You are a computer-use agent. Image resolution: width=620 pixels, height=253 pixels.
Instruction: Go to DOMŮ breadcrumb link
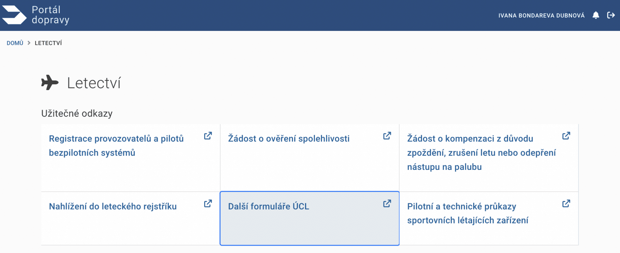pyautogui.click(x=15, y=43)
